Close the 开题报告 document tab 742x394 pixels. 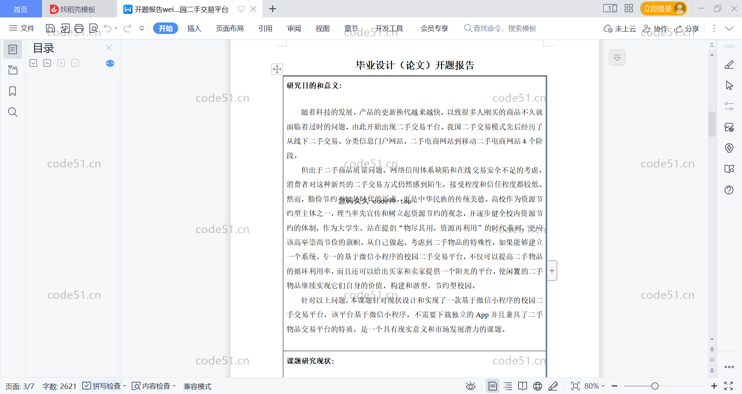[x=253, y=8]
